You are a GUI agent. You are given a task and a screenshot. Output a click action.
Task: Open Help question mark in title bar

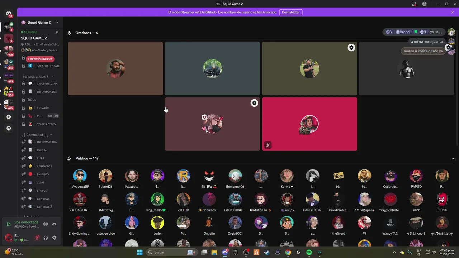pos(424,4)
